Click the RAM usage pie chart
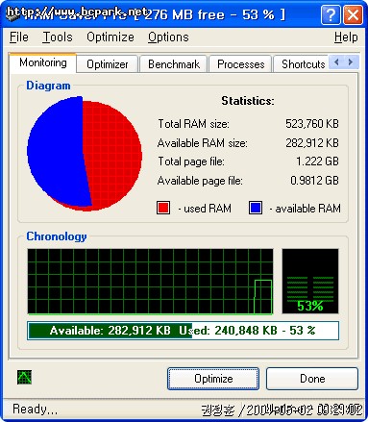The width and height of the screenshot is (368, 422). (x=85, y=154)
